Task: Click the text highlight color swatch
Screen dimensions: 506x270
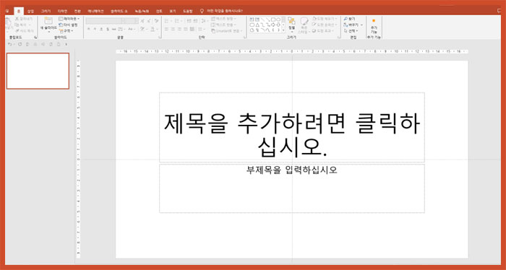Action: point(142,29)
